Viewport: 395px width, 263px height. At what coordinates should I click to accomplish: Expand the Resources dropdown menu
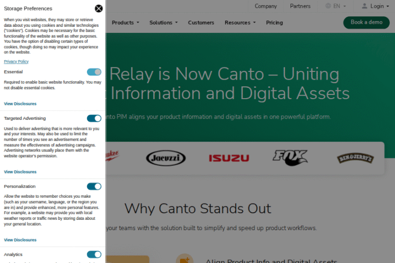click(x=240, y=23)
